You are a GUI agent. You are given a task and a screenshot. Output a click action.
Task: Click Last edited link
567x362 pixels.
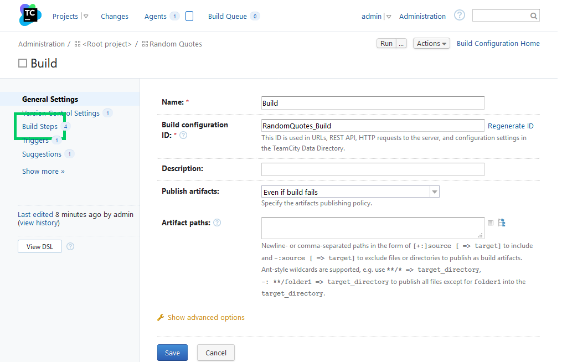point(35,214)
